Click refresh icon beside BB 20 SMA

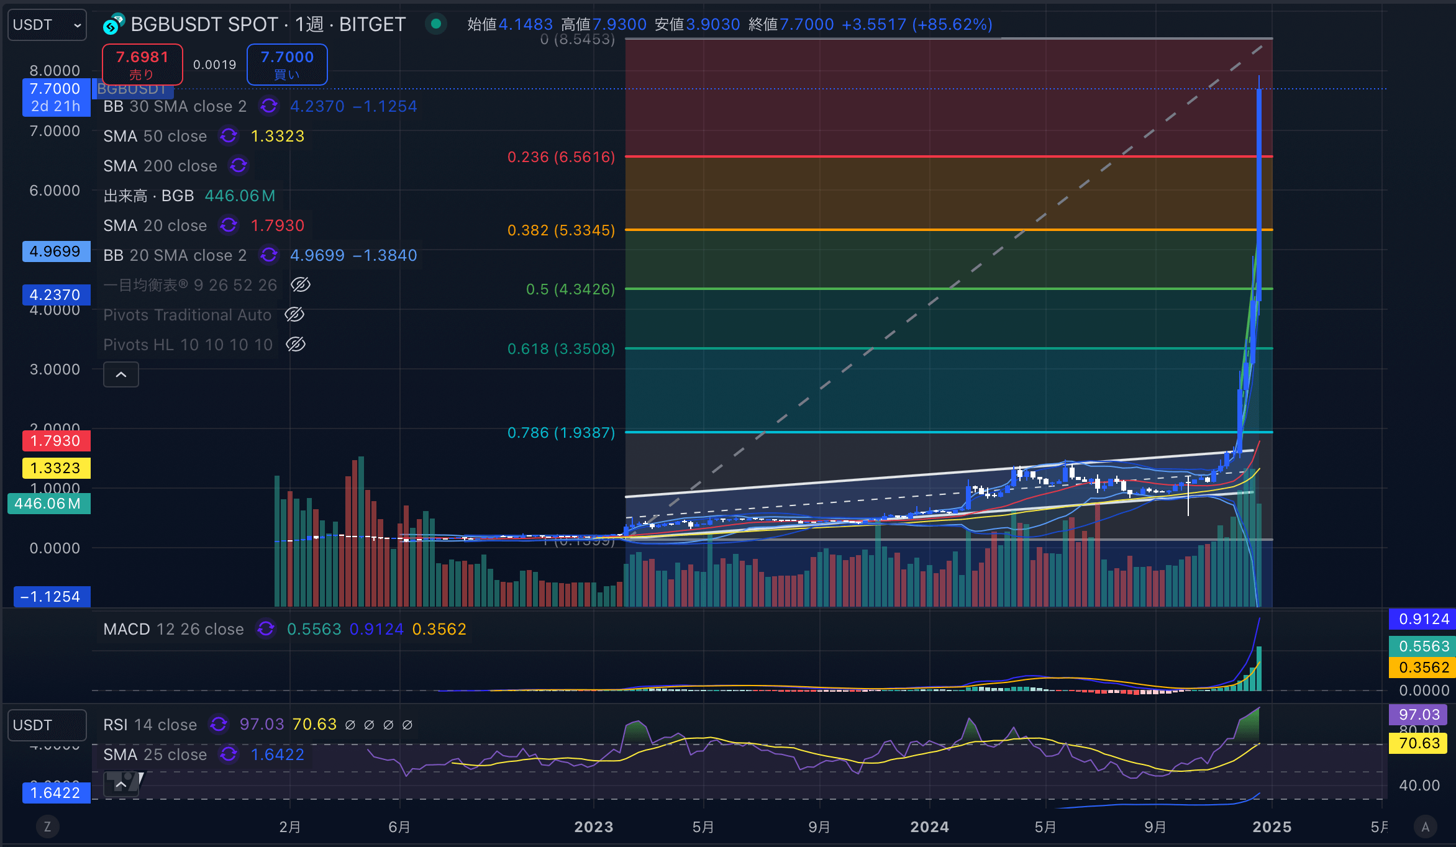tap(268, 255)
